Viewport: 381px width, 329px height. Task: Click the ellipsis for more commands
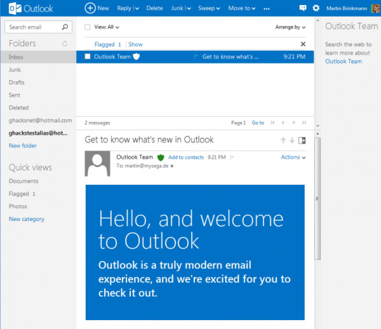(x=266, y=9)
